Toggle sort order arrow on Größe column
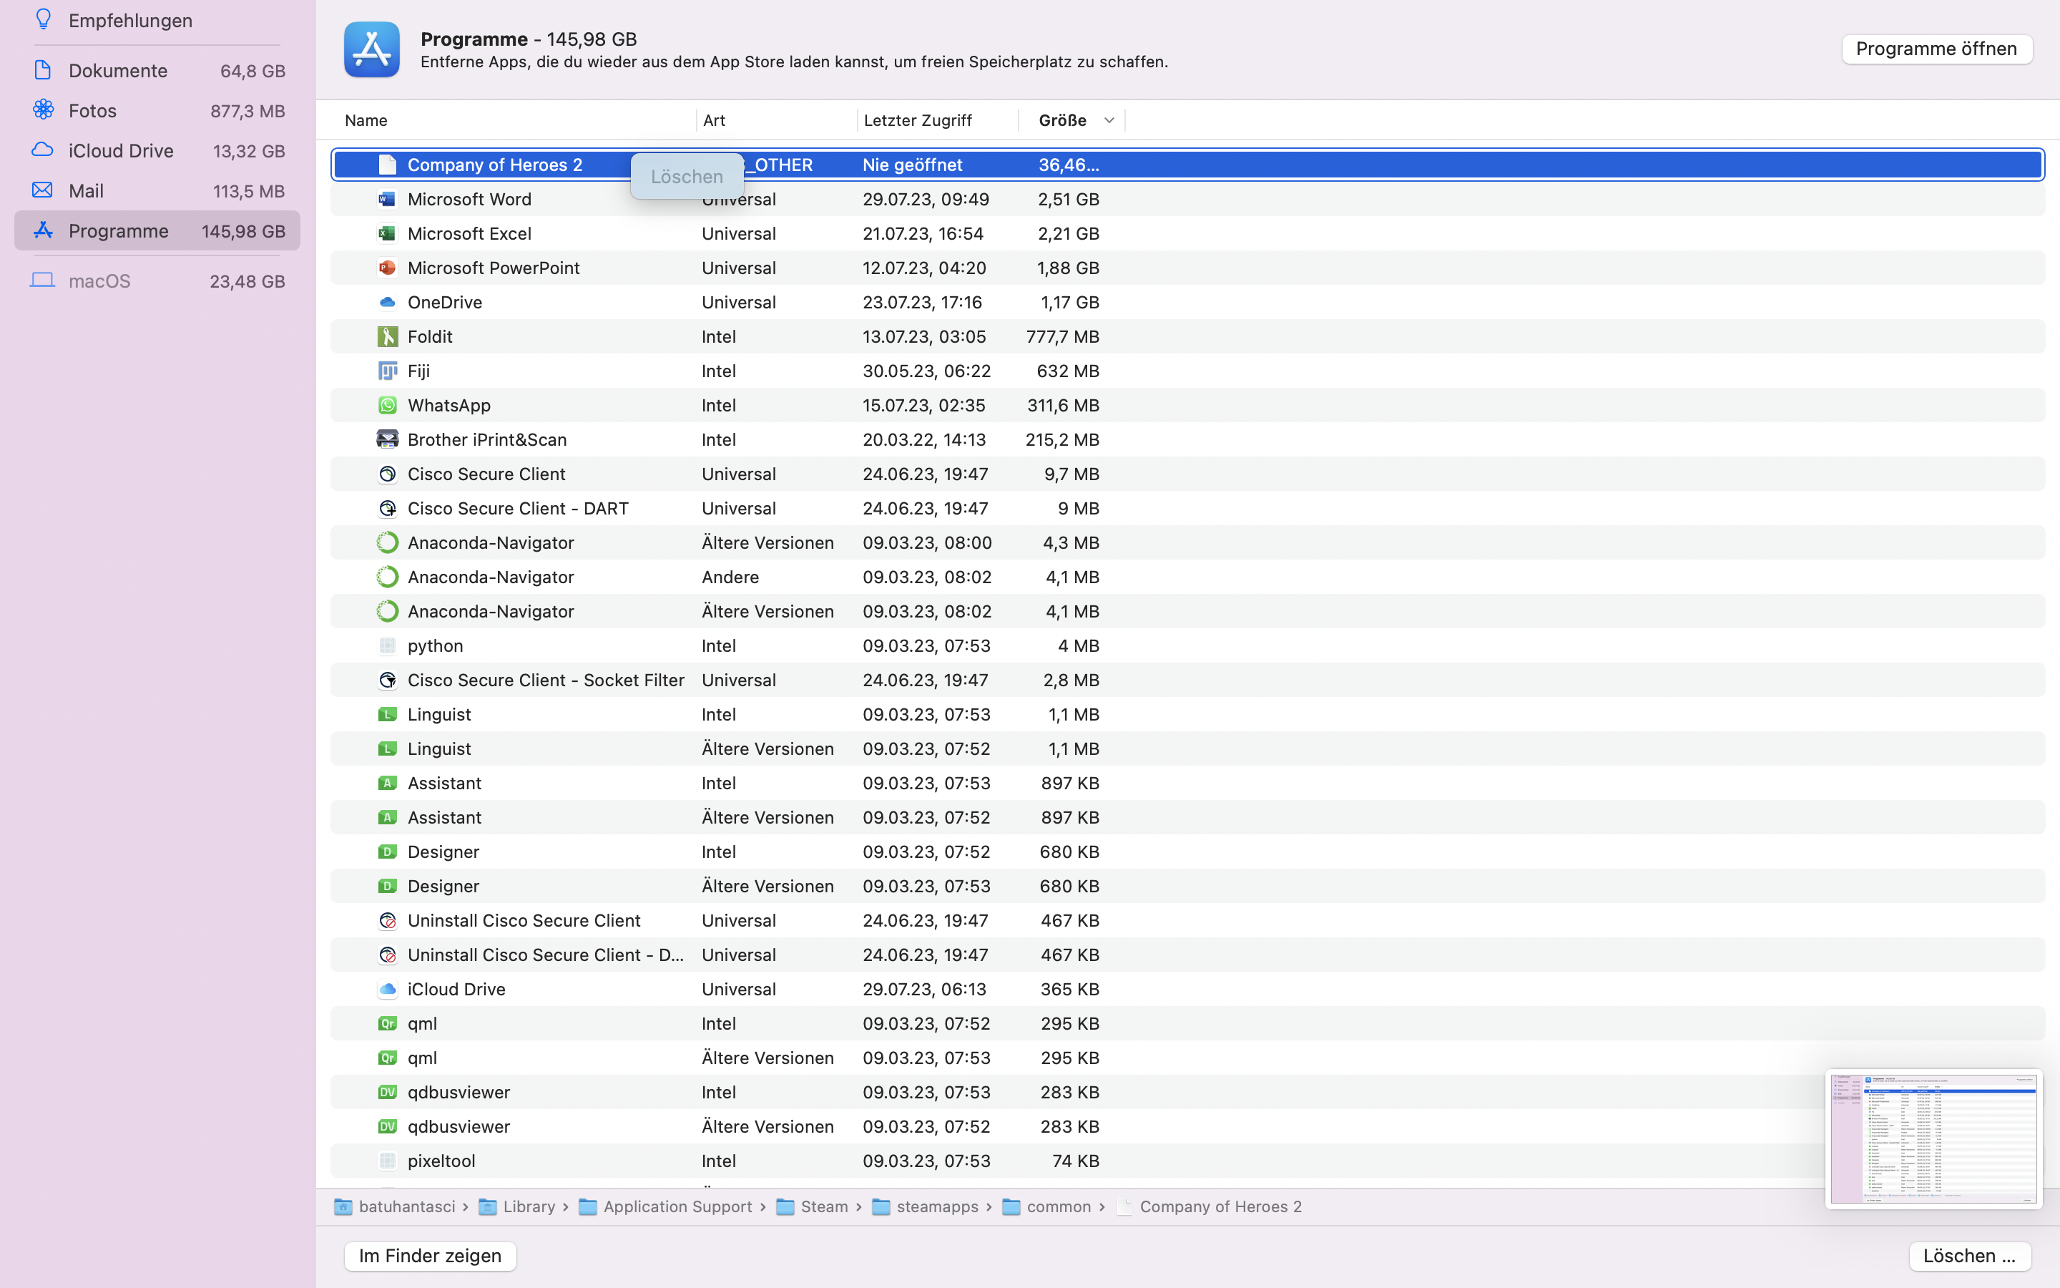This screenshot has width=2060, height=1288. coord(1108,120)
